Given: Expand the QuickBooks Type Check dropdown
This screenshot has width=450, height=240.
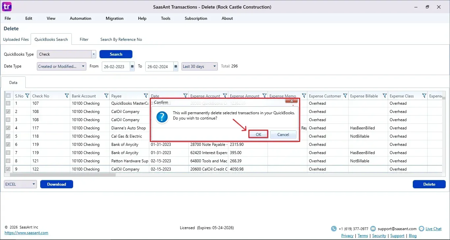Looking at the screenshot, I should [94, 54].
